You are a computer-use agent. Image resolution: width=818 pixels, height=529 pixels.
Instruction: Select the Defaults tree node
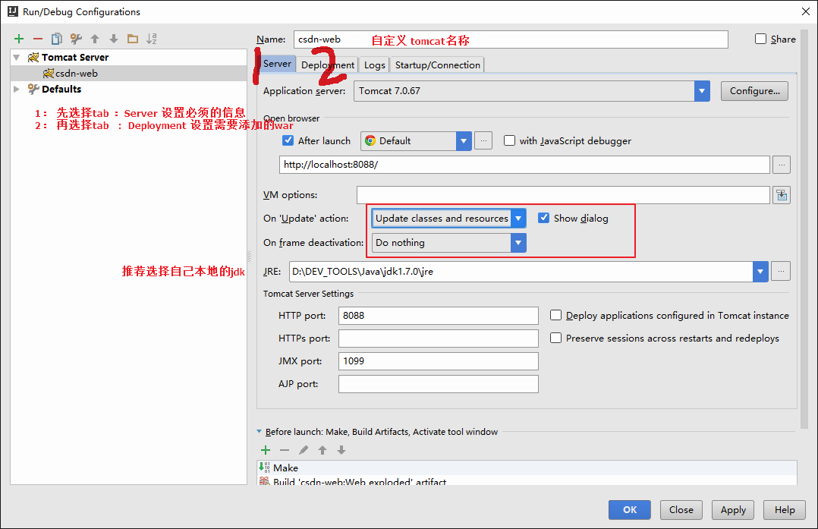(x=61, y=90)
